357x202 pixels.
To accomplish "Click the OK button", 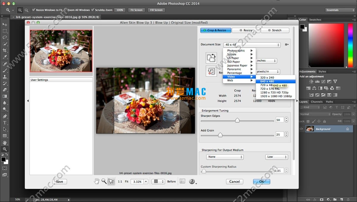I will (262, 181).
